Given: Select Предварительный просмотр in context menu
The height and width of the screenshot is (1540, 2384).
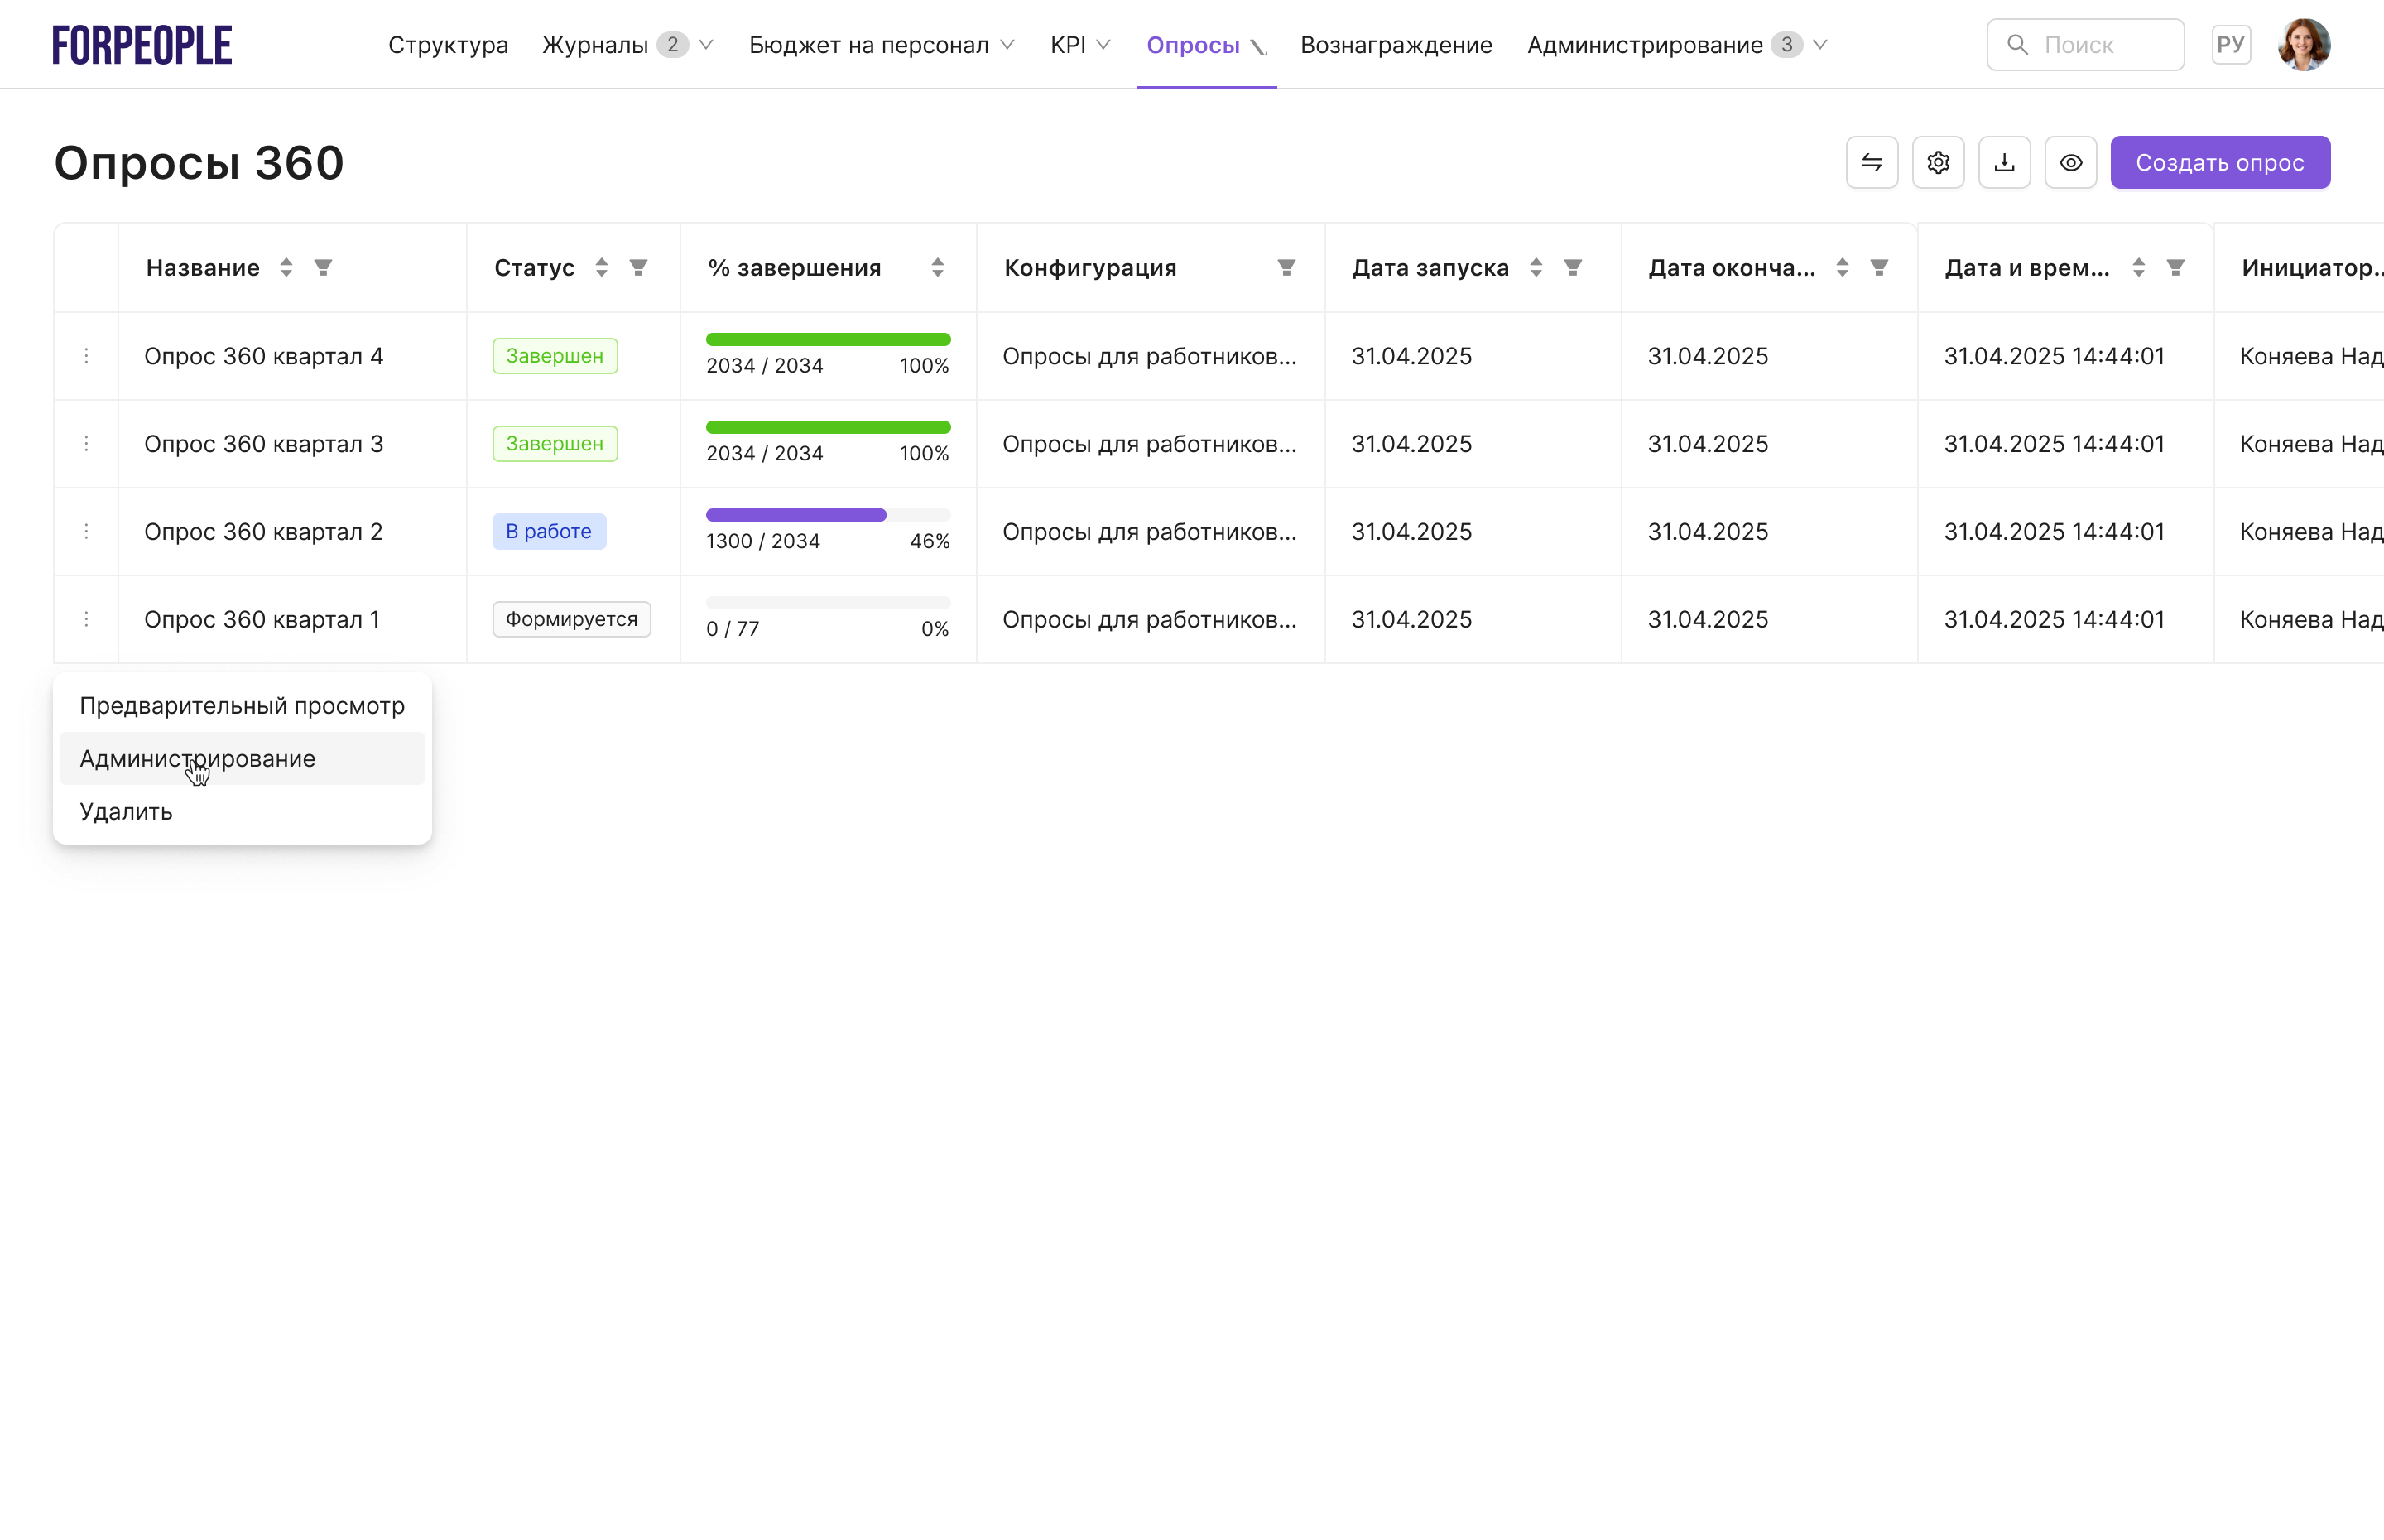Looking at the screenshot, I should [242, 705].
